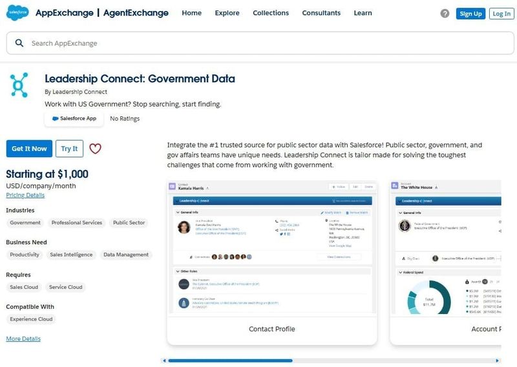Click the carousel horizontal scrollbar thumb
The height and width of the screenshot is (367, 517).
[231, 361]
